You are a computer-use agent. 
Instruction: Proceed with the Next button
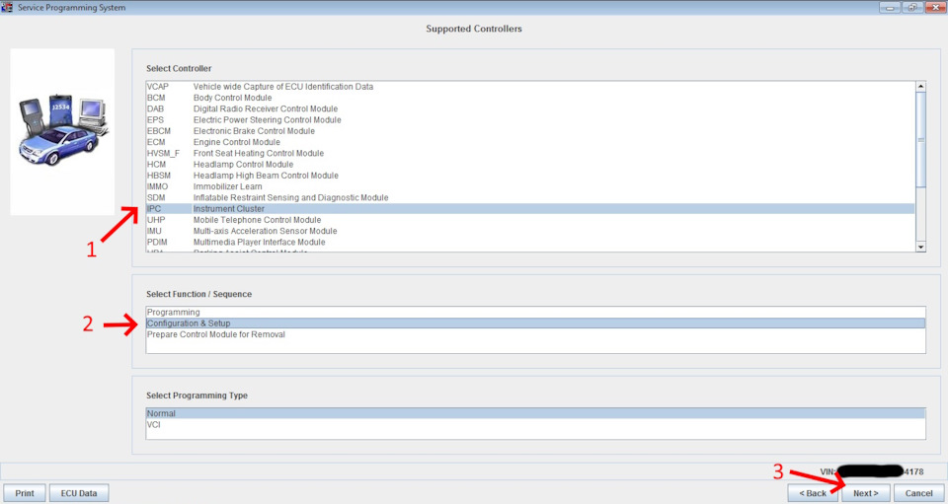866,493
